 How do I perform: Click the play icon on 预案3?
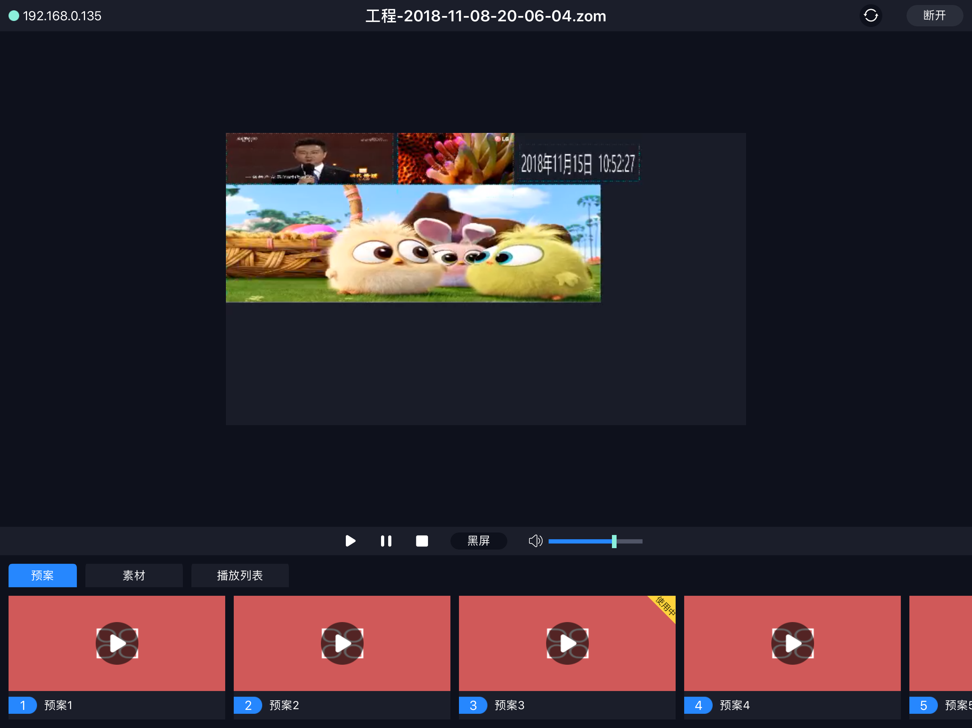567,643
